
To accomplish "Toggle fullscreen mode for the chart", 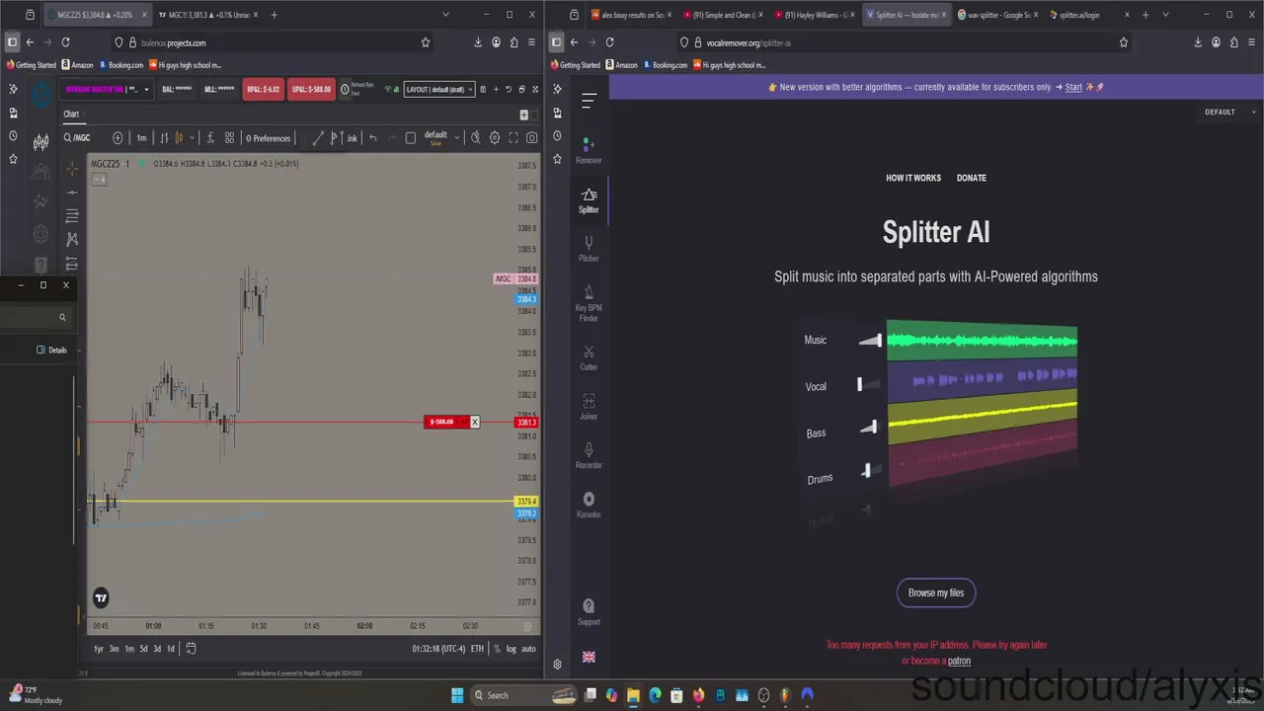I will tap(513, 138).
